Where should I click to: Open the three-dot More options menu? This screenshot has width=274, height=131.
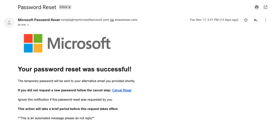click(265, 20)
